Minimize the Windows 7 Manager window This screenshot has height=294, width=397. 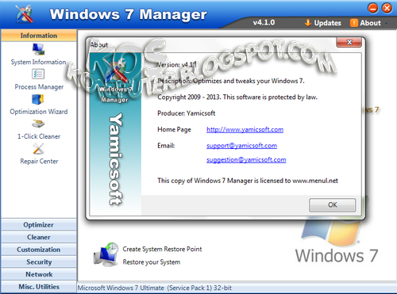[373, 8]
